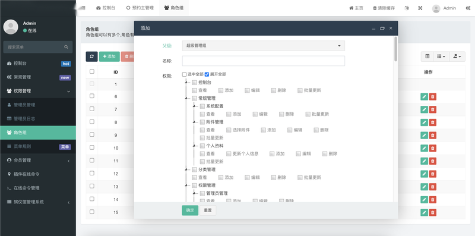Delete the row with ID 9
The image size is (475, 236).
pyautogui.click(x=433, y=135)
